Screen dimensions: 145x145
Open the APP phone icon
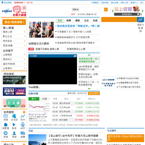pos(23,124)
